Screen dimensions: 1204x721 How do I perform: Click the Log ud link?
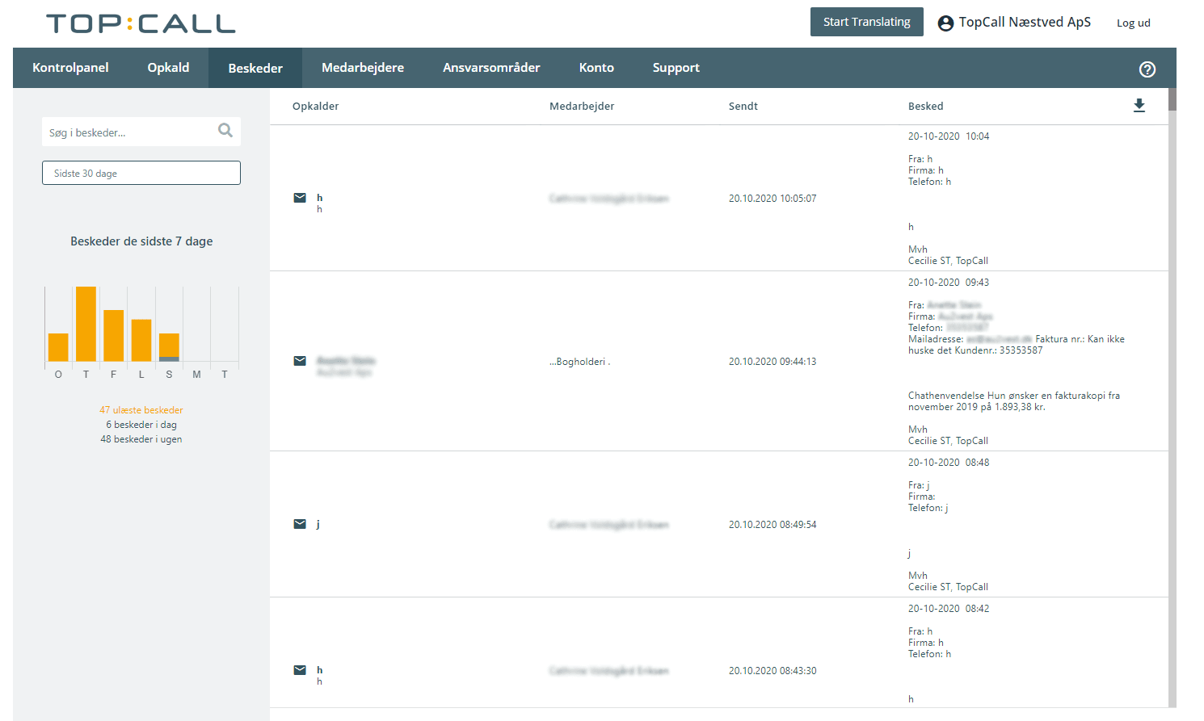pyautogui.click(x=1134, y=23)
